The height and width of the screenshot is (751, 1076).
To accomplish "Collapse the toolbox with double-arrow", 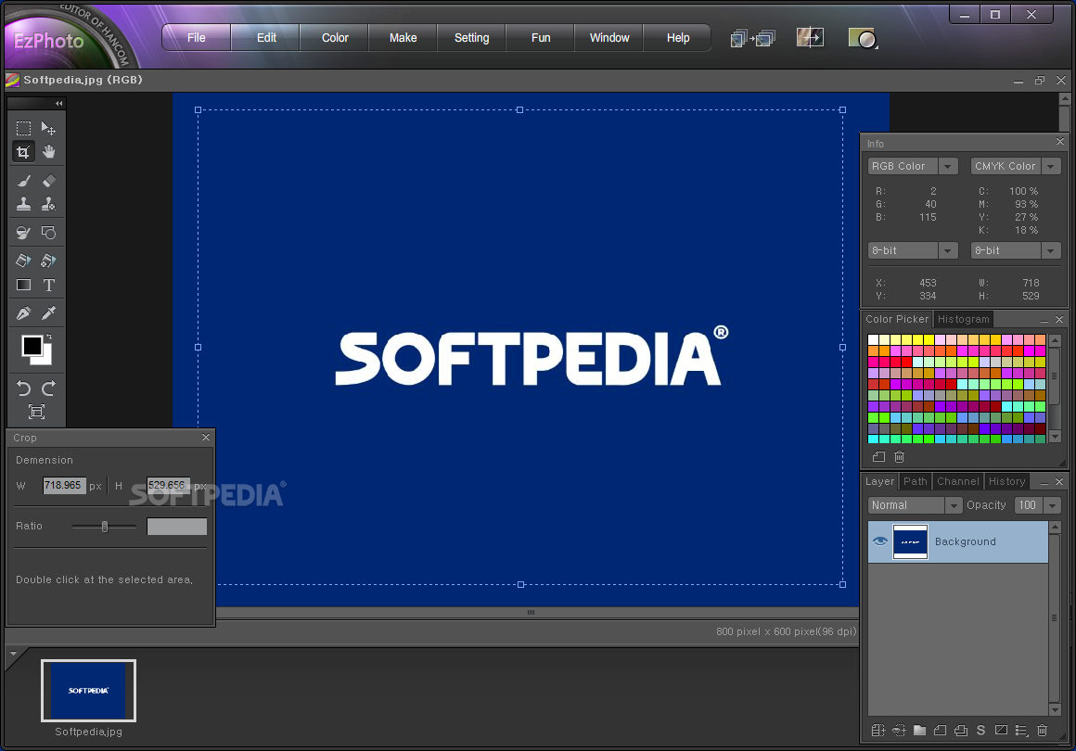I will [59, 104].
